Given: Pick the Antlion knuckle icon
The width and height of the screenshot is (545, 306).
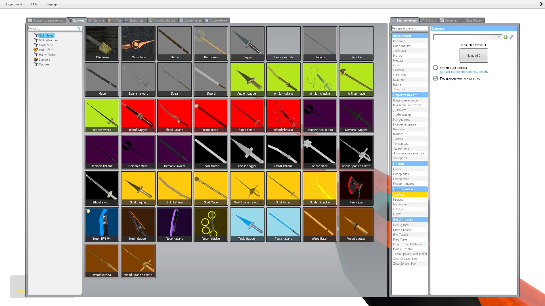Looking at the screenshot, I should [x=320, y=80].
